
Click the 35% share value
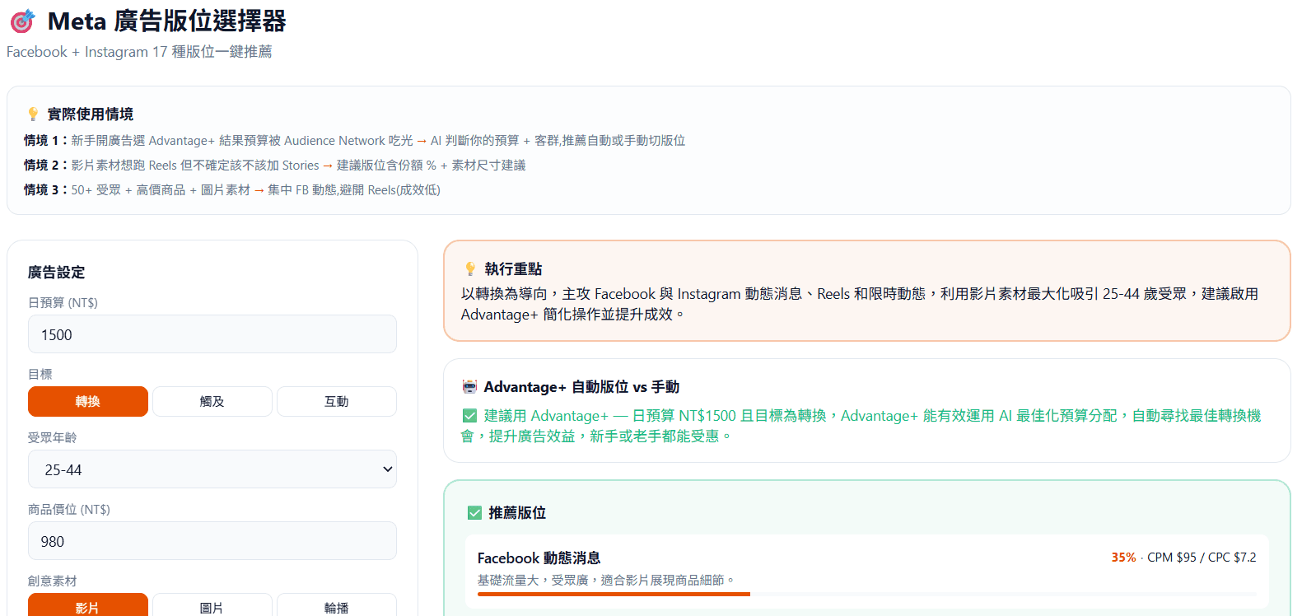click(1123, 558)
